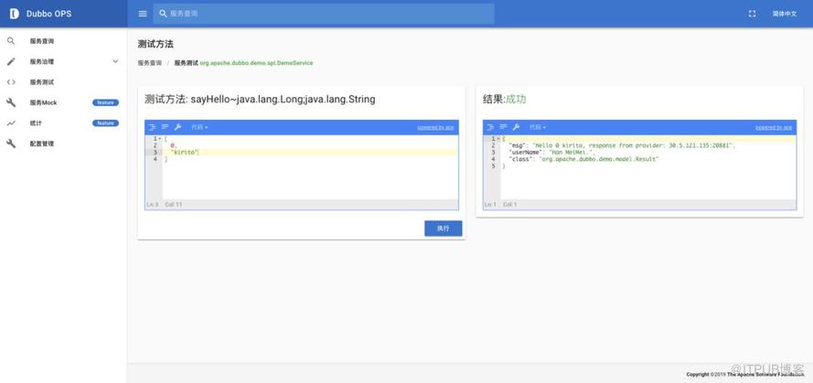
Task: Click wrench icon beside 配置管理
Action: click(x=11, y=144)
